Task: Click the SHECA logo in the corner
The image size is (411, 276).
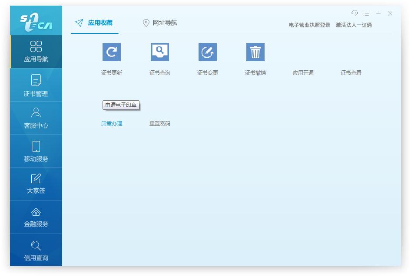Action: point(36,20)
